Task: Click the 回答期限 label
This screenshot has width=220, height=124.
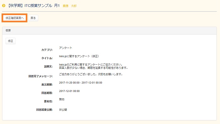Action: (x=47, y=93)
